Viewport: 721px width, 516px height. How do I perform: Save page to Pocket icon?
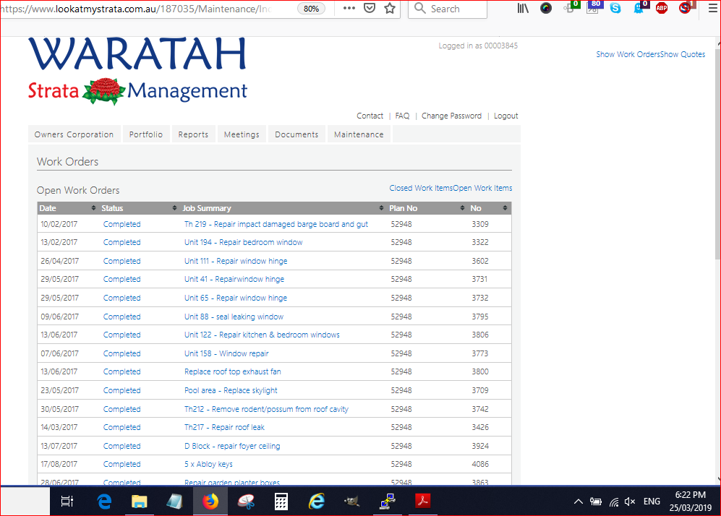pos(370,8)
